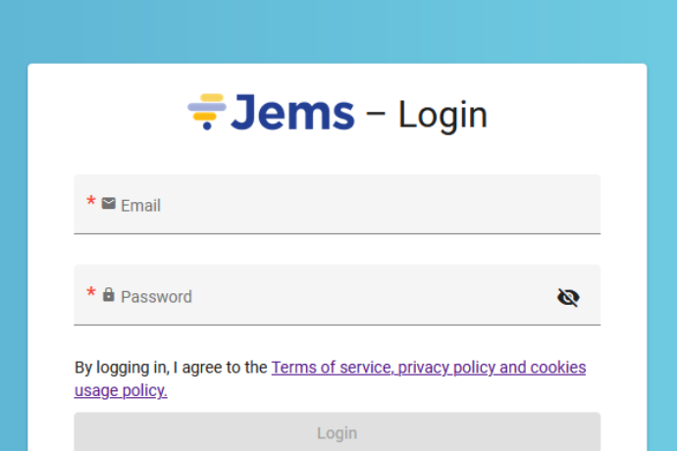
Task: Click the blue Jems wordmark
Action: (293, 113)
